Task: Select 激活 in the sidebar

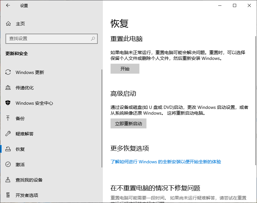Action: pos(20,165)
